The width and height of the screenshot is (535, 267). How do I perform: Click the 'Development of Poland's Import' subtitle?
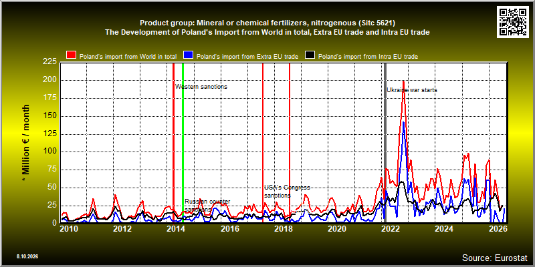pos(267,32)
